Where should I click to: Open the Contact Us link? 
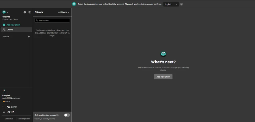click(9, 119)
